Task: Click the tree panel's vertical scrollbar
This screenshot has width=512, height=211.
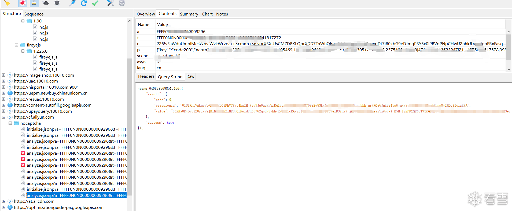Action: [130, 107]
